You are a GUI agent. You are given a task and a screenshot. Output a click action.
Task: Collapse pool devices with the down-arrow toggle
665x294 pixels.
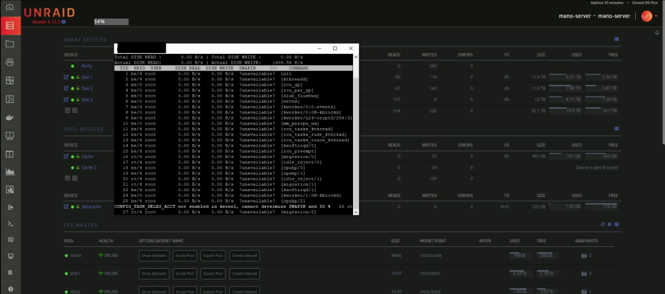[67, 178]
